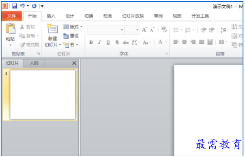The image size is (245, 157).
Task: Click the 复制 (Copy) button
Action: tap(27, 36)
